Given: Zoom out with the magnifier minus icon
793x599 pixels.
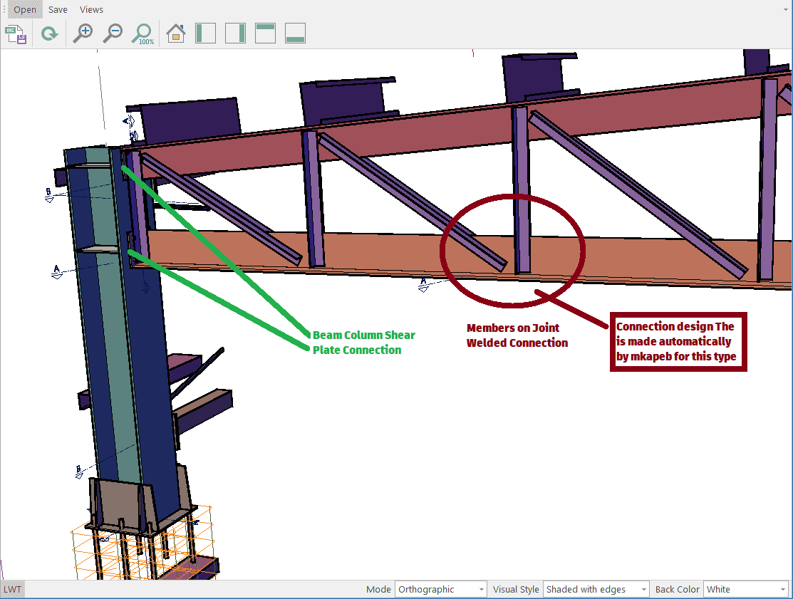Looking at the screenshot, I should 113,33.
